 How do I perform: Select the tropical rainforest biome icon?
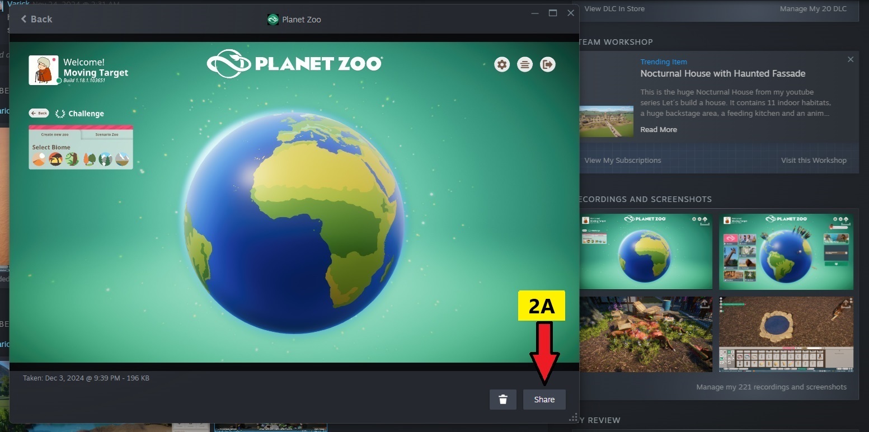click(72, 159)
